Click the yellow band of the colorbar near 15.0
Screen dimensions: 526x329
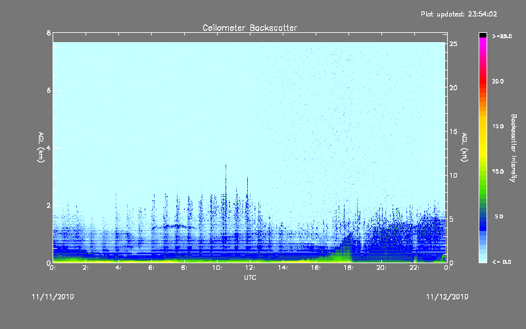point(483,131)
